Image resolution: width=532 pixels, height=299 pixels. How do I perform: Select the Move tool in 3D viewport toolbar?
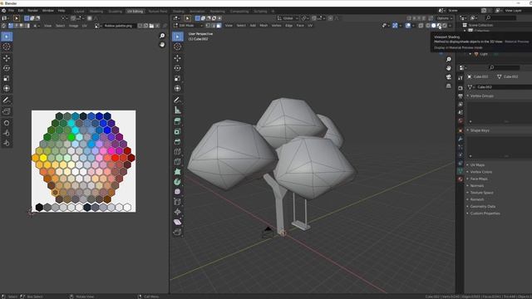click(x=177, y=58)
